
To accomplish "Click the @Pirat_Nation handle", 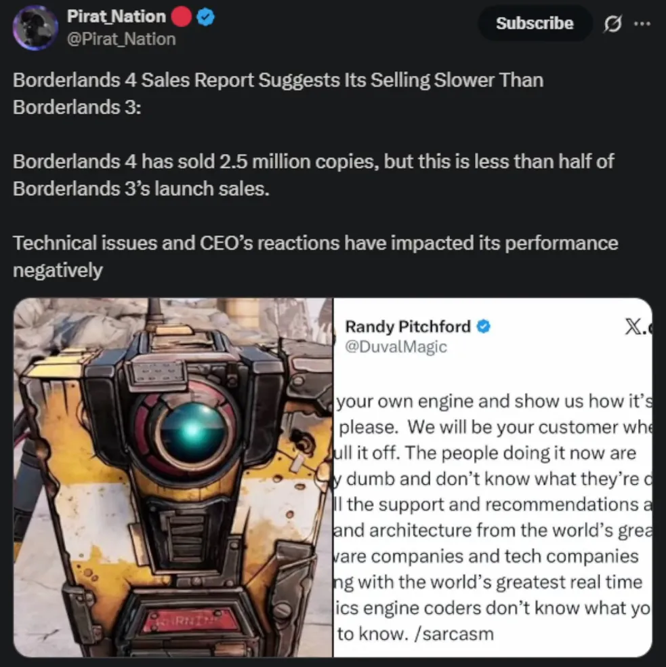I will pyautogui.click(x=121, y=39).
